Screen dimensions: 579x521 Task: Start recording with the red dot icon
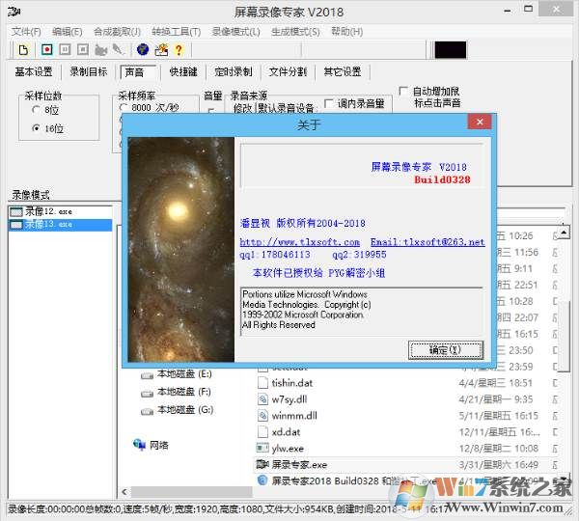(47, 49)
